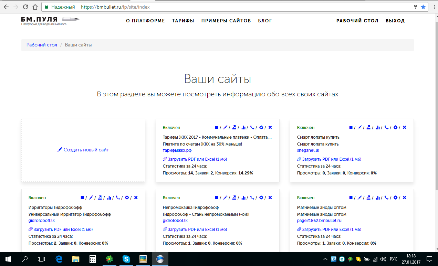Click phone icon on Магниевые аноды оптом card
Image resolution: width=438 pixels, height=266 pixels.
click(387, 198)
